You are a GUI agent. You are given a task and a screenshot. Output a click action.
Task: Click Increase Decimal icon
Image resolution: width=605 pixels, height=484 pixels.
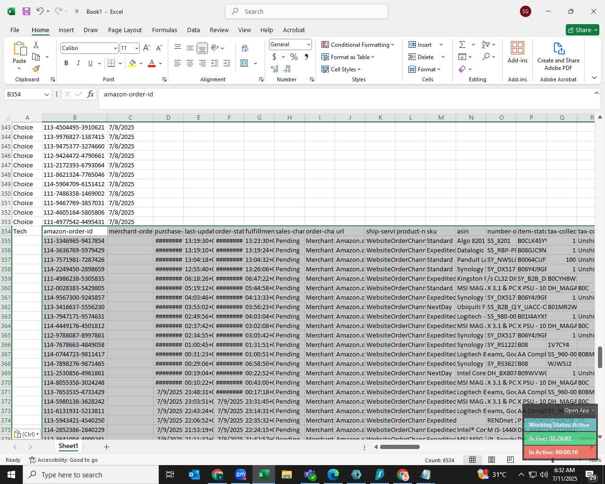point(275,69)
